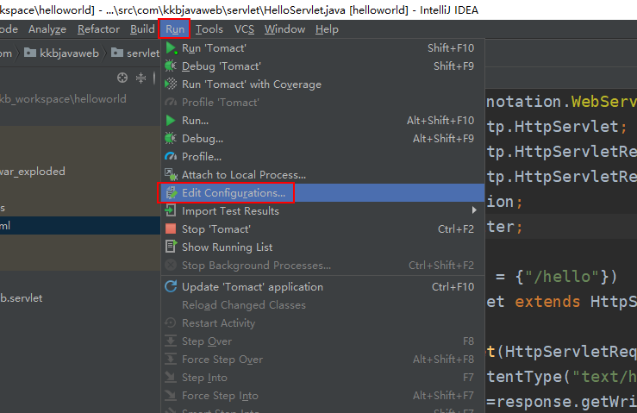
Task: Select Edit Configurations... menu entry
Action: (323, 192)
